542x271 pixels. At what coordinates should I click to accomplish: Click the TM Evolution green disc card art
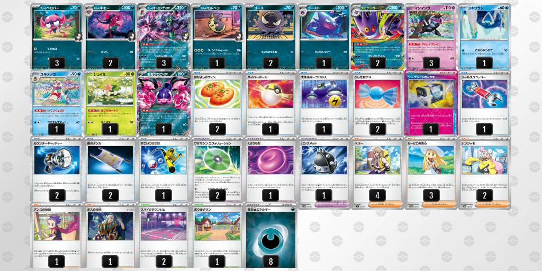pyautogui.click(x=217, y=160)
